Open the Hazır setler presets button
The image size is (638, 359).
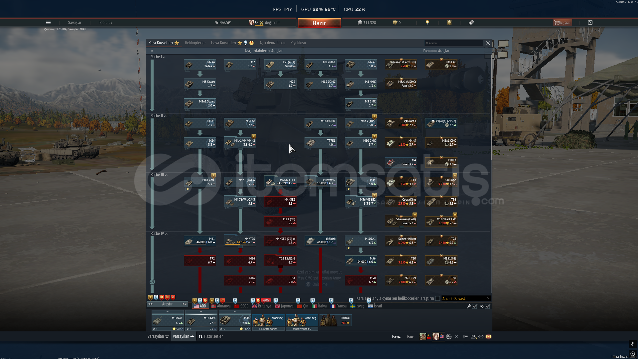click(210, 336)
